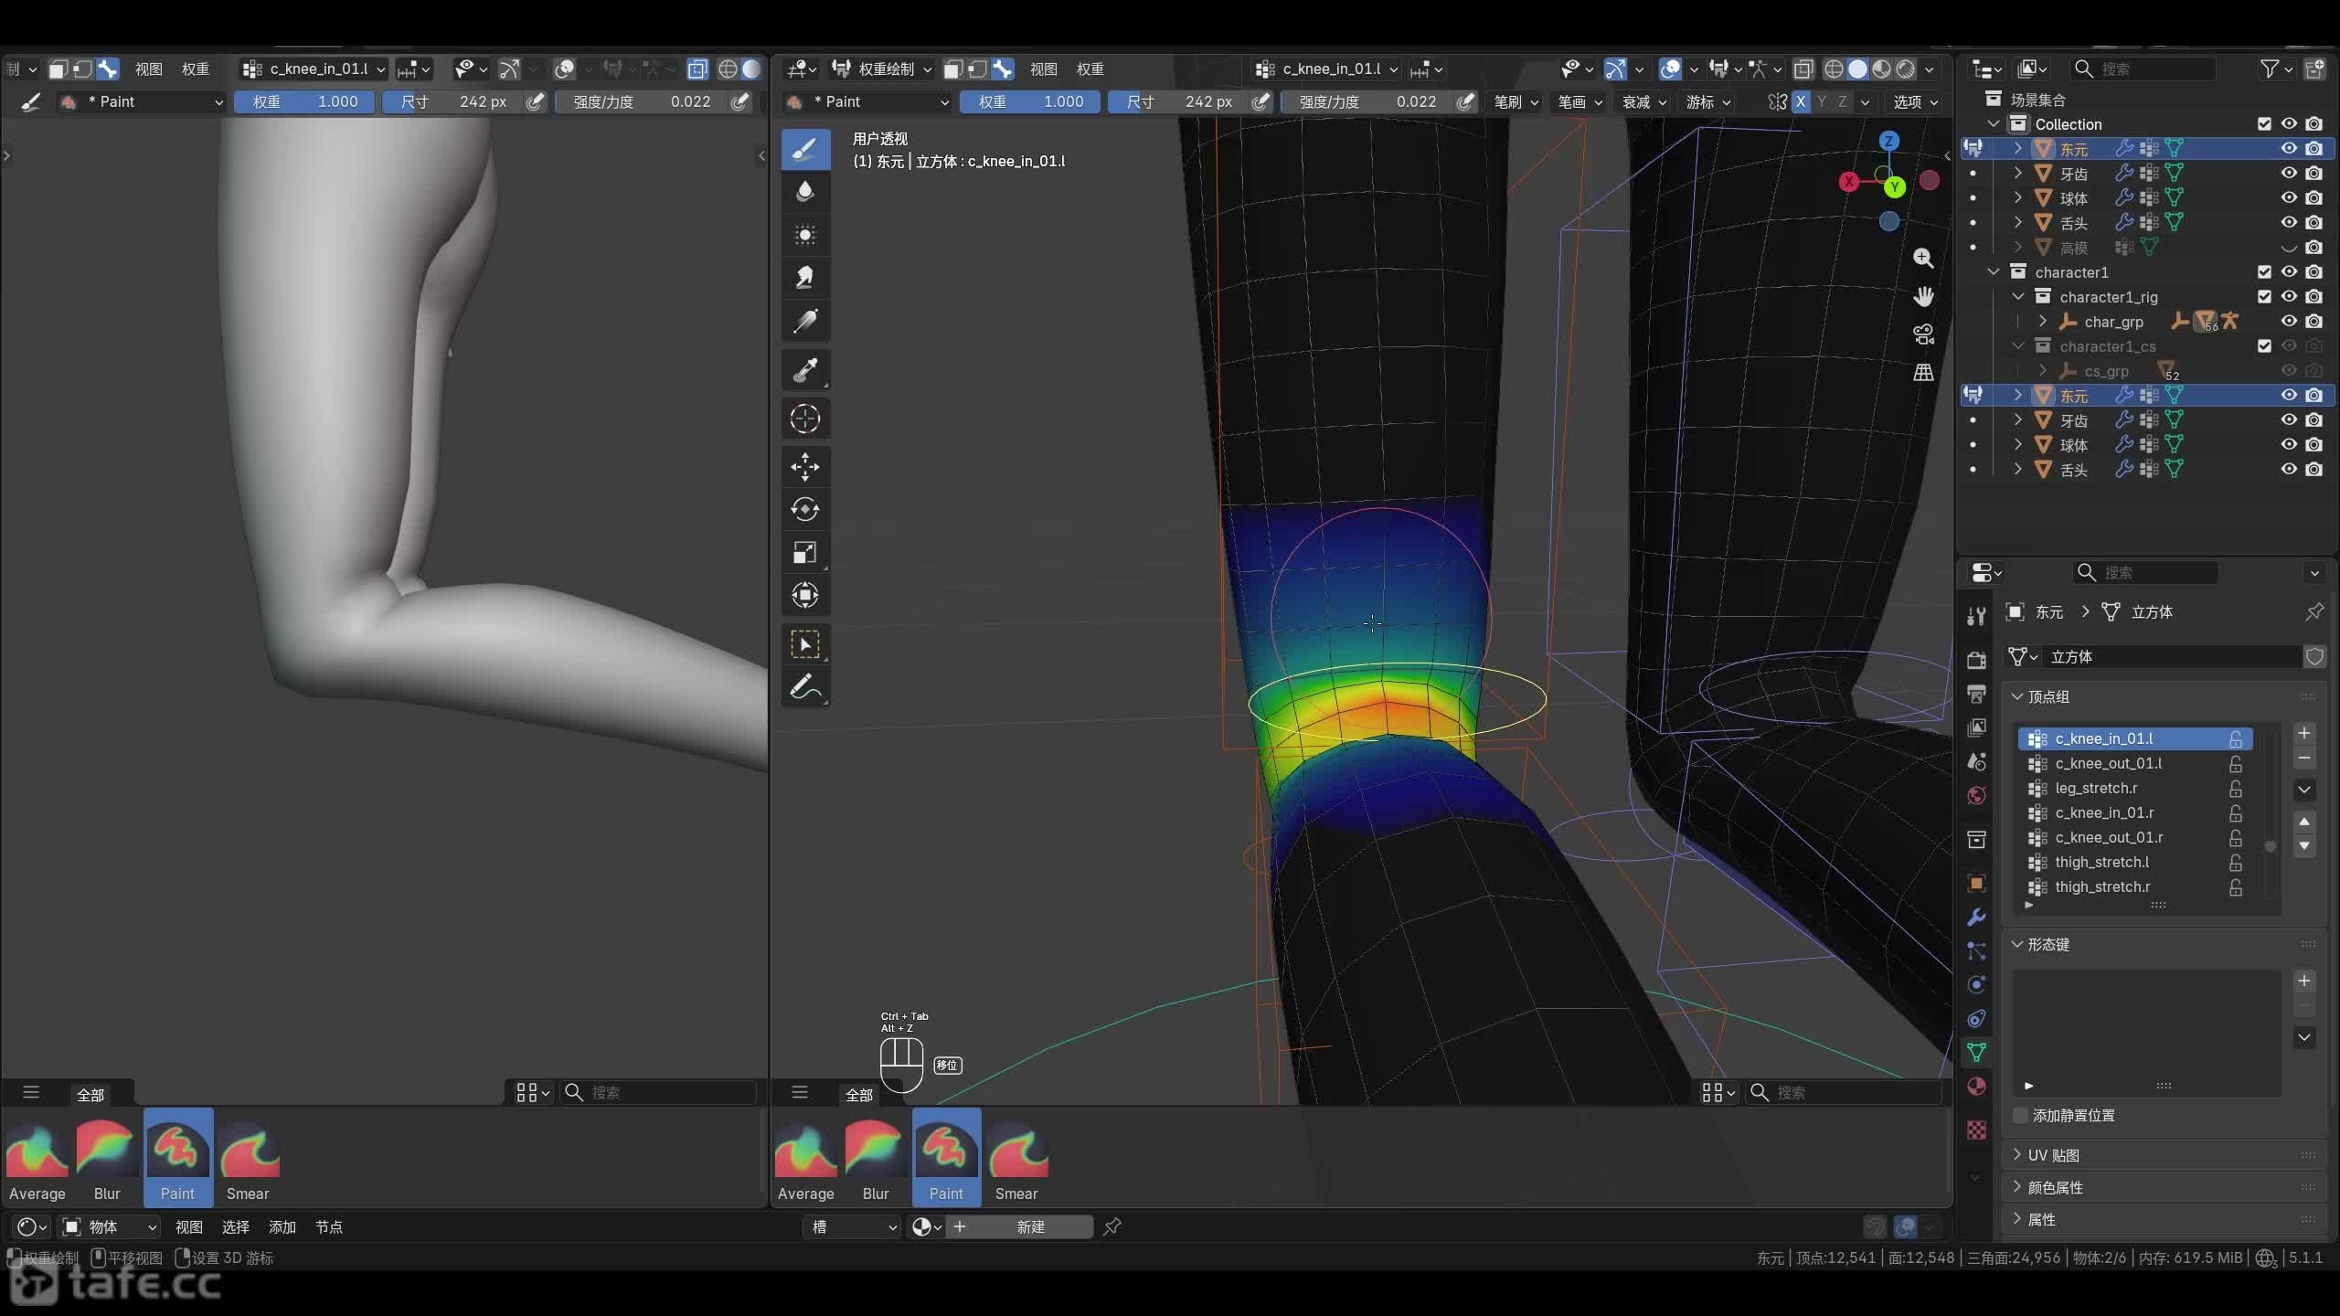
Task: Hide the char_grp armature with its eye icon
Action: (2289, 322)
